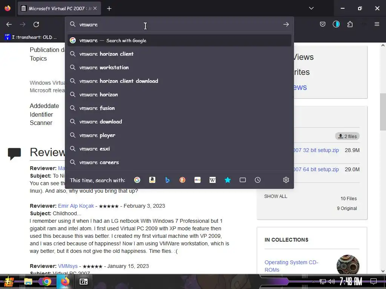This screenshot has height=289, width=386.
Task: Launch Chrome from the taskbar
Action: [x=46, y=281]
